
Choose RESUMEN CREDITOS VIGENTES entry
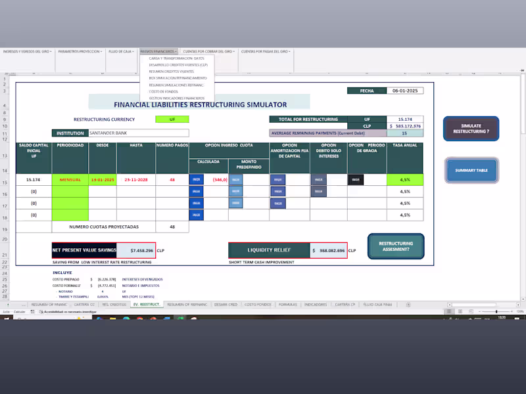tap(172, 72)
